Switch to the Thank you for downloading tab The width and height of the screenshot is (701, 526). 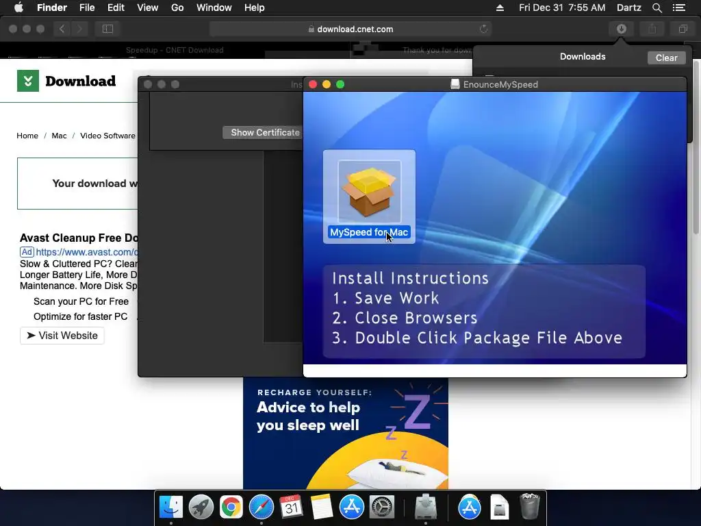click(437, 50)
